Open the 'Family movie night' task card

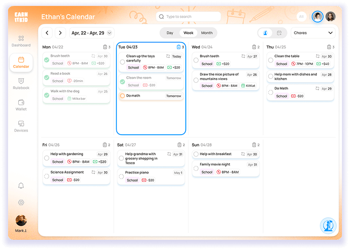[226, 168]
